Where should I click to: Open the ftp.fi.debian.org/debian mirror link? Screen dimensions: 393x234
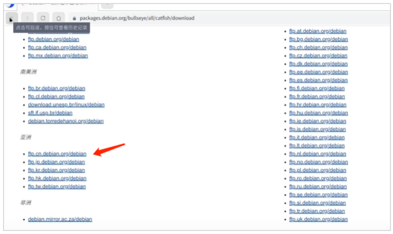coord(317,88)
